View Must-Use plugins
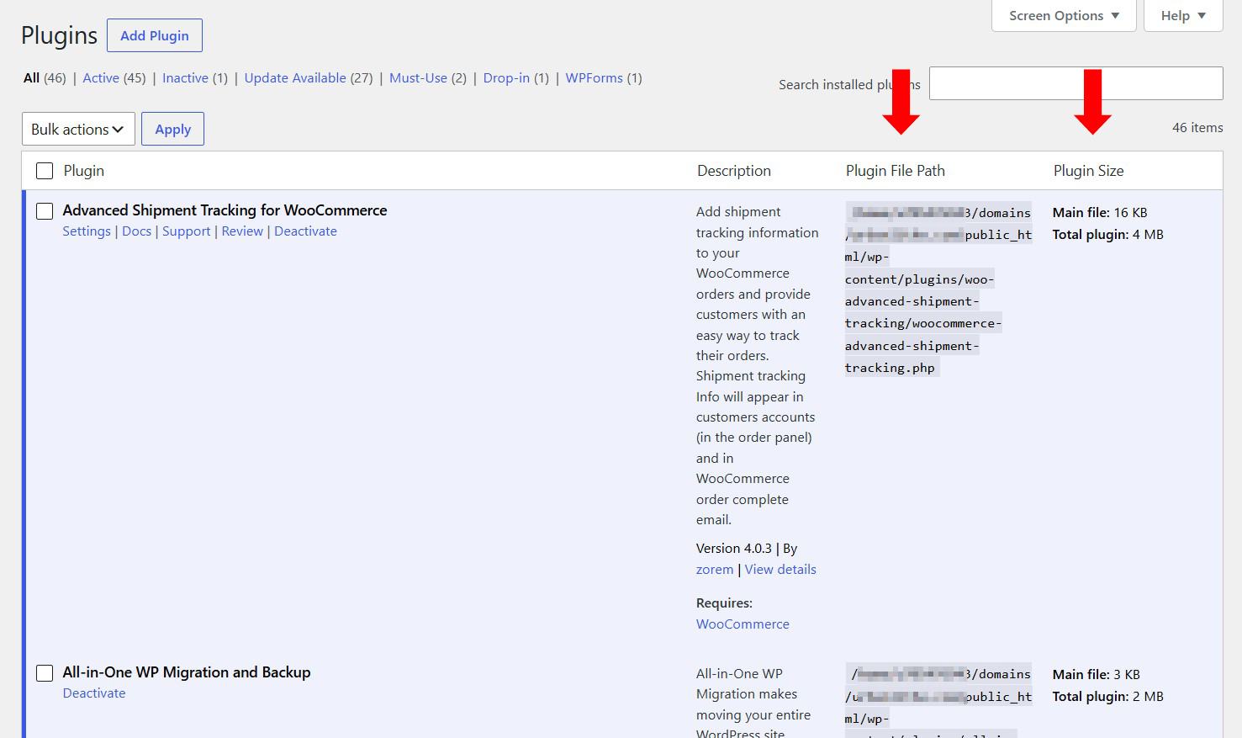 (x=418, y=78)
